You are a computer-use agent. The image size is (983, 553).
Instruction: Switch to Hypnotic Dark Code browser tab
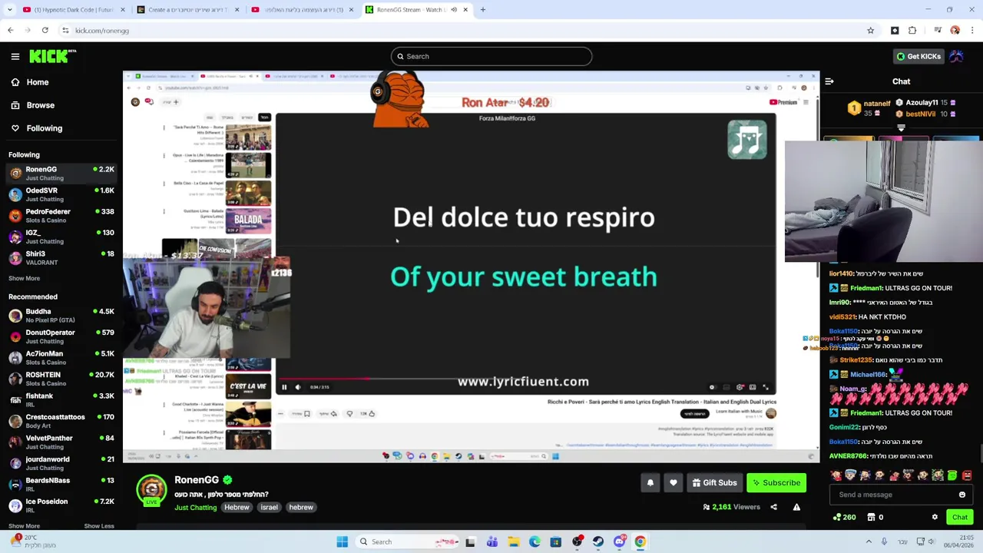pos(73,10)
